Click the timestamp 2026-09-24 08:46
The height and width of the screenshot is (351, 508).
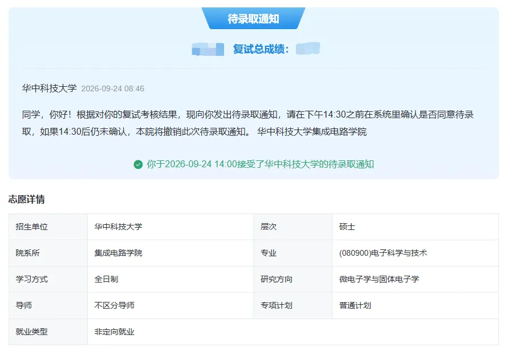113,88
